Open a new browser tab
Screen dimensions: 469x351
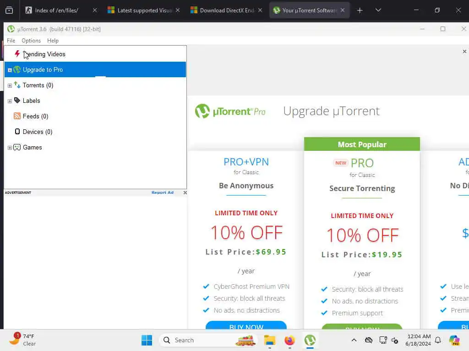pos(360,11)
